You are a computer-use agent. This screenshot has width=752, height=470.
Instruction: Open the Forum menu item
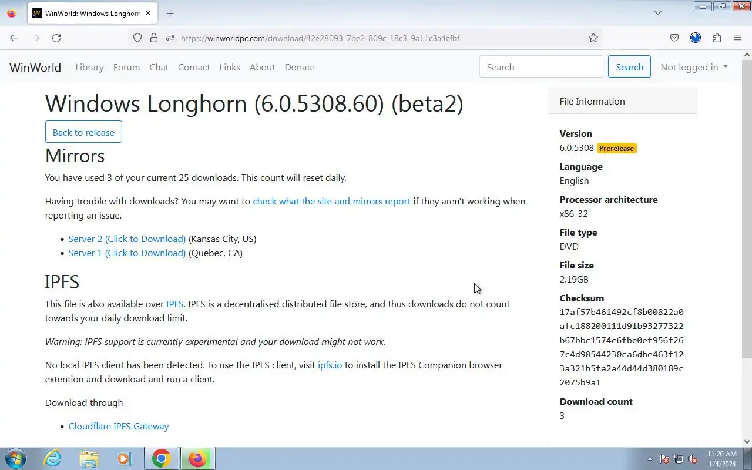[126, 67]
